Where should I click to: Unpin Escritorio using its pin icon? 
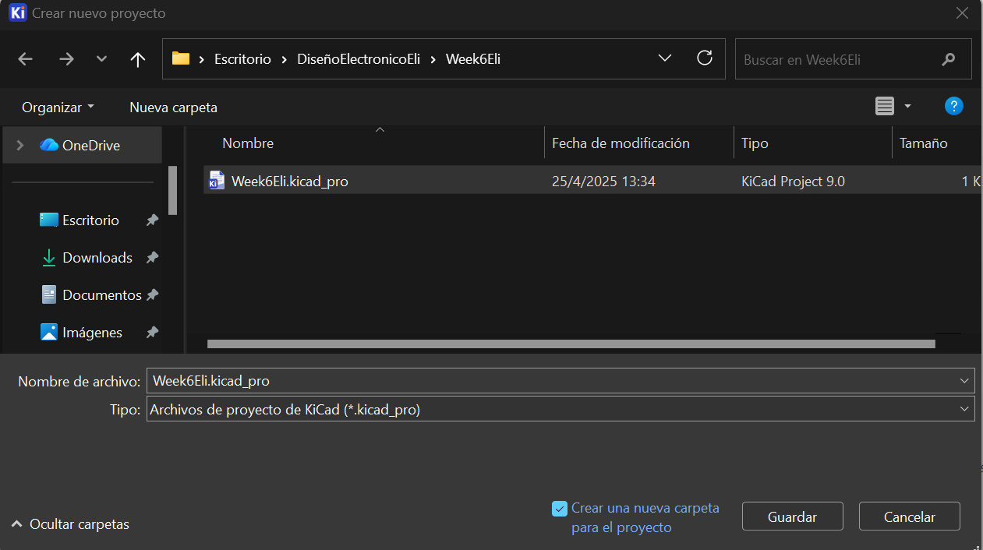153,220
